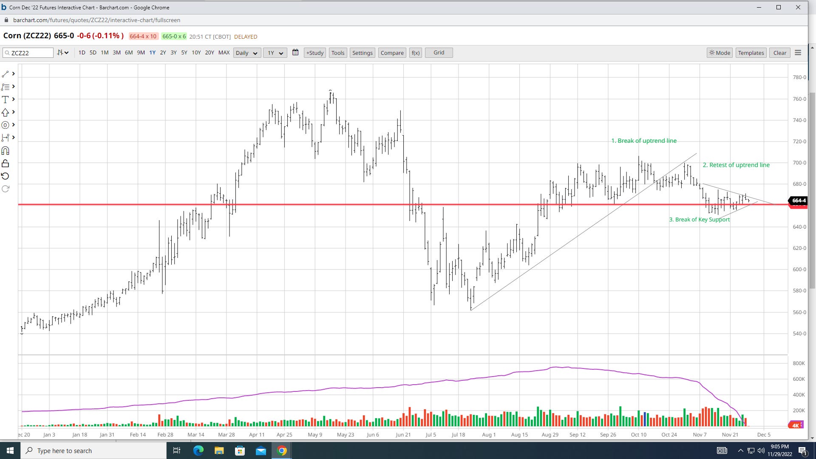Toggle the lock annotations icon
The image size is (816, 459).
coord(6,164)
